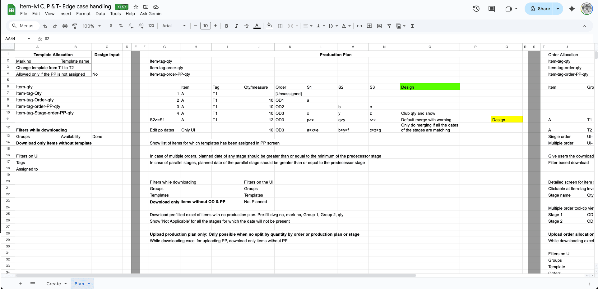598x289 pixels.
Task: Open the Google account avatar
Action: (587, 9)
